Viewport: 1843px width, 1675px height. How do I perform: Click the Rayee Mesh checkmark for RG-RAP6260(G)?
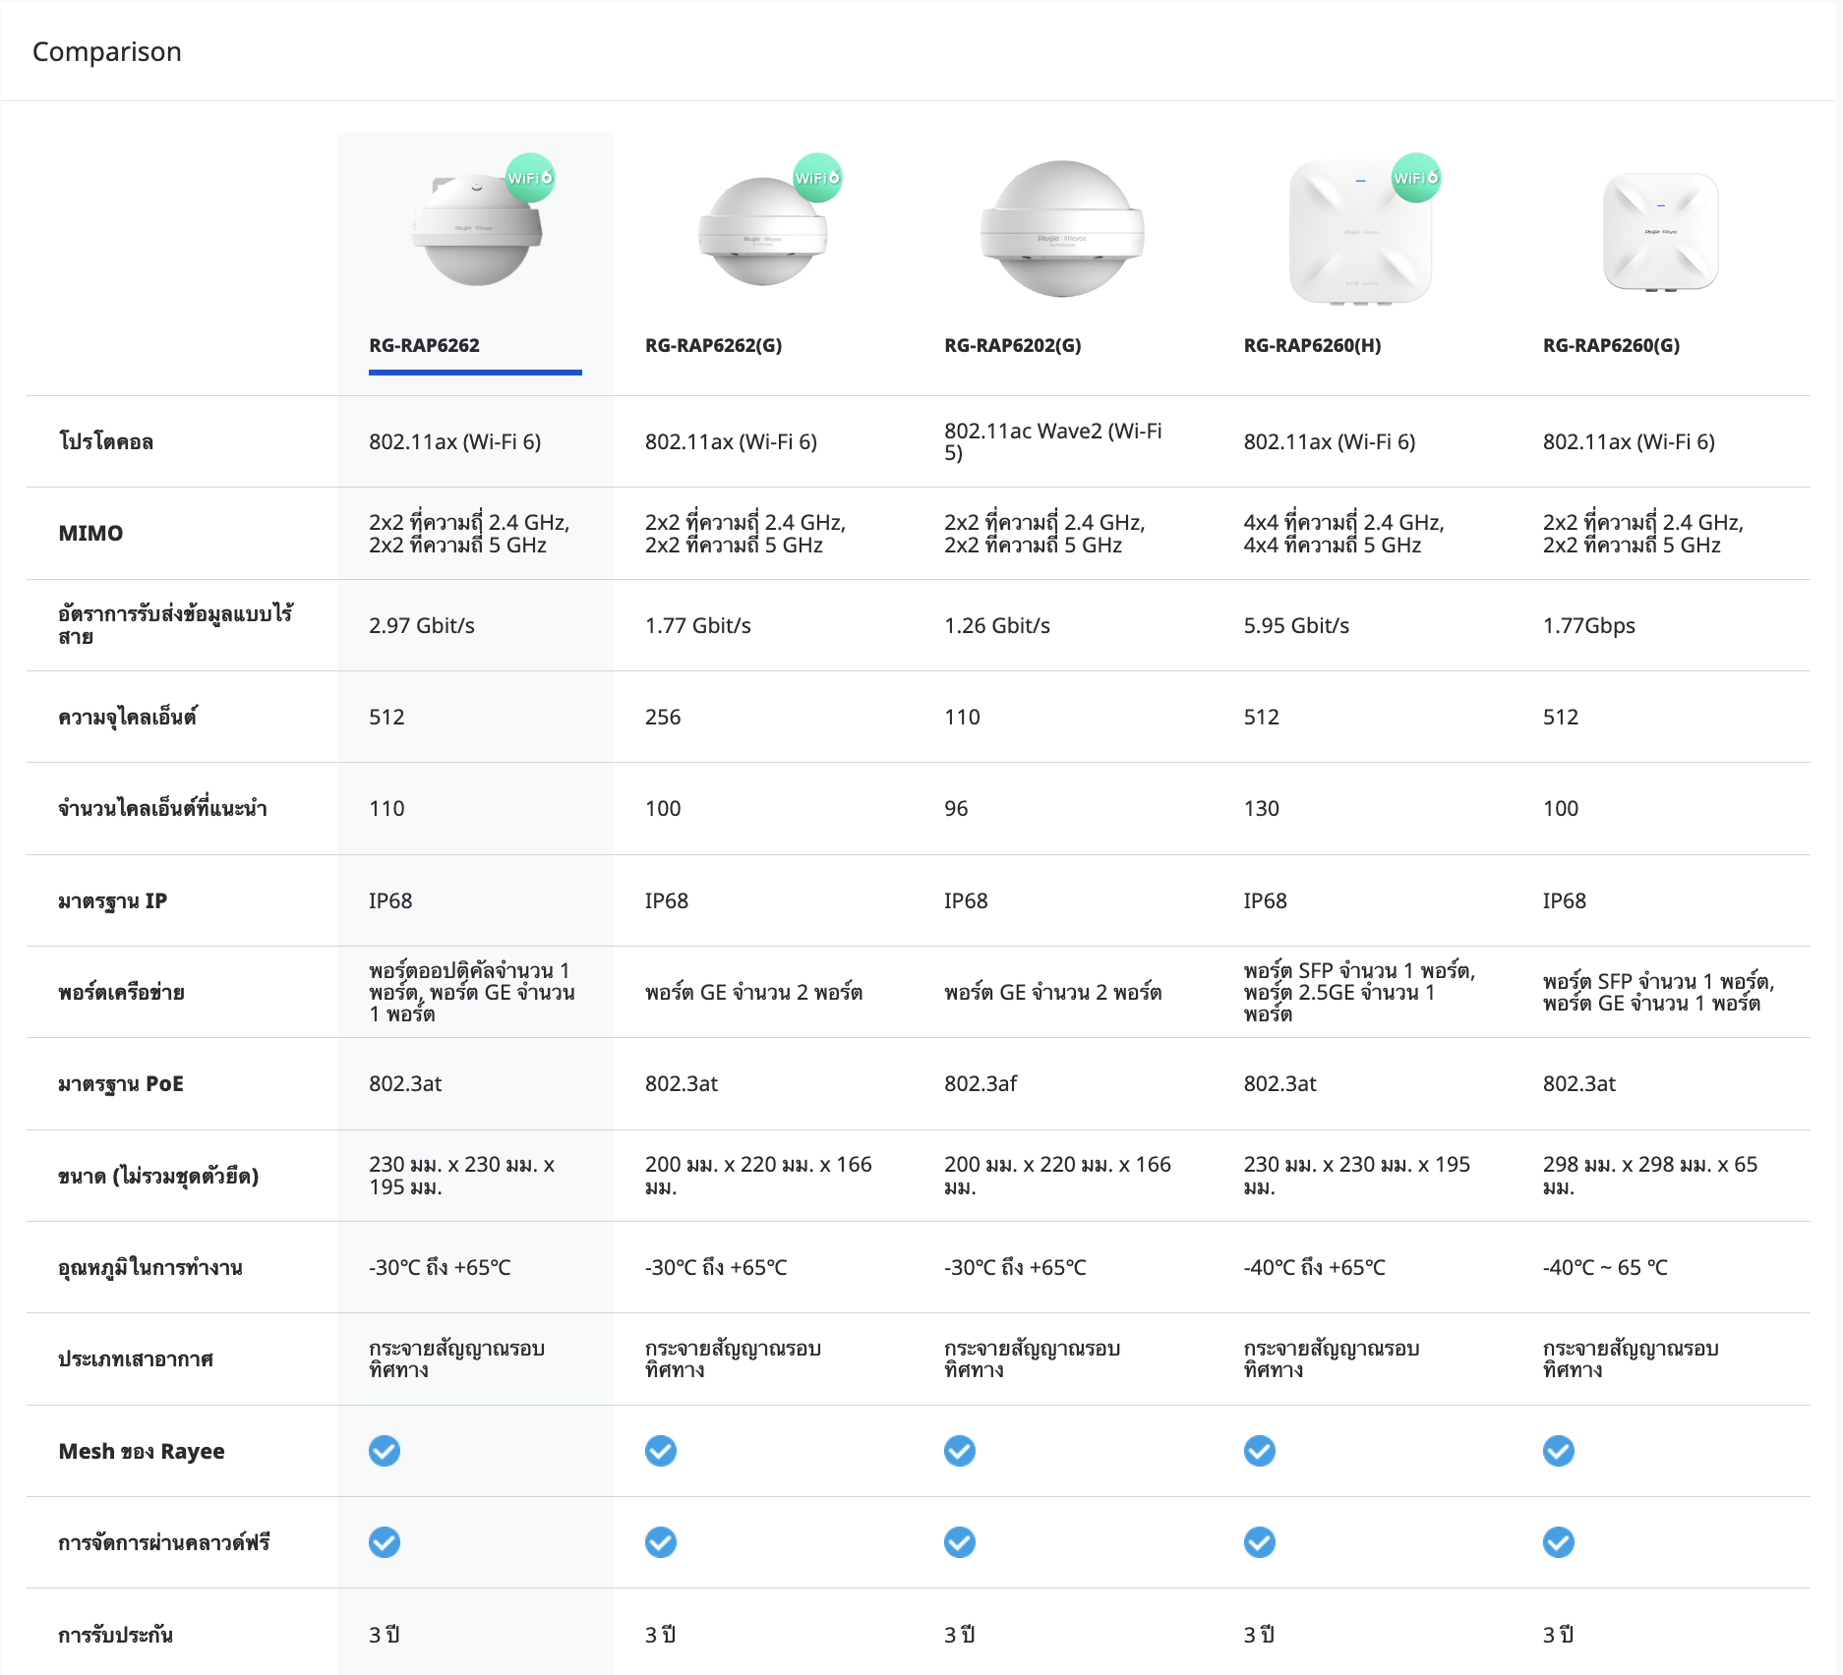[x=1559, y=1451]
